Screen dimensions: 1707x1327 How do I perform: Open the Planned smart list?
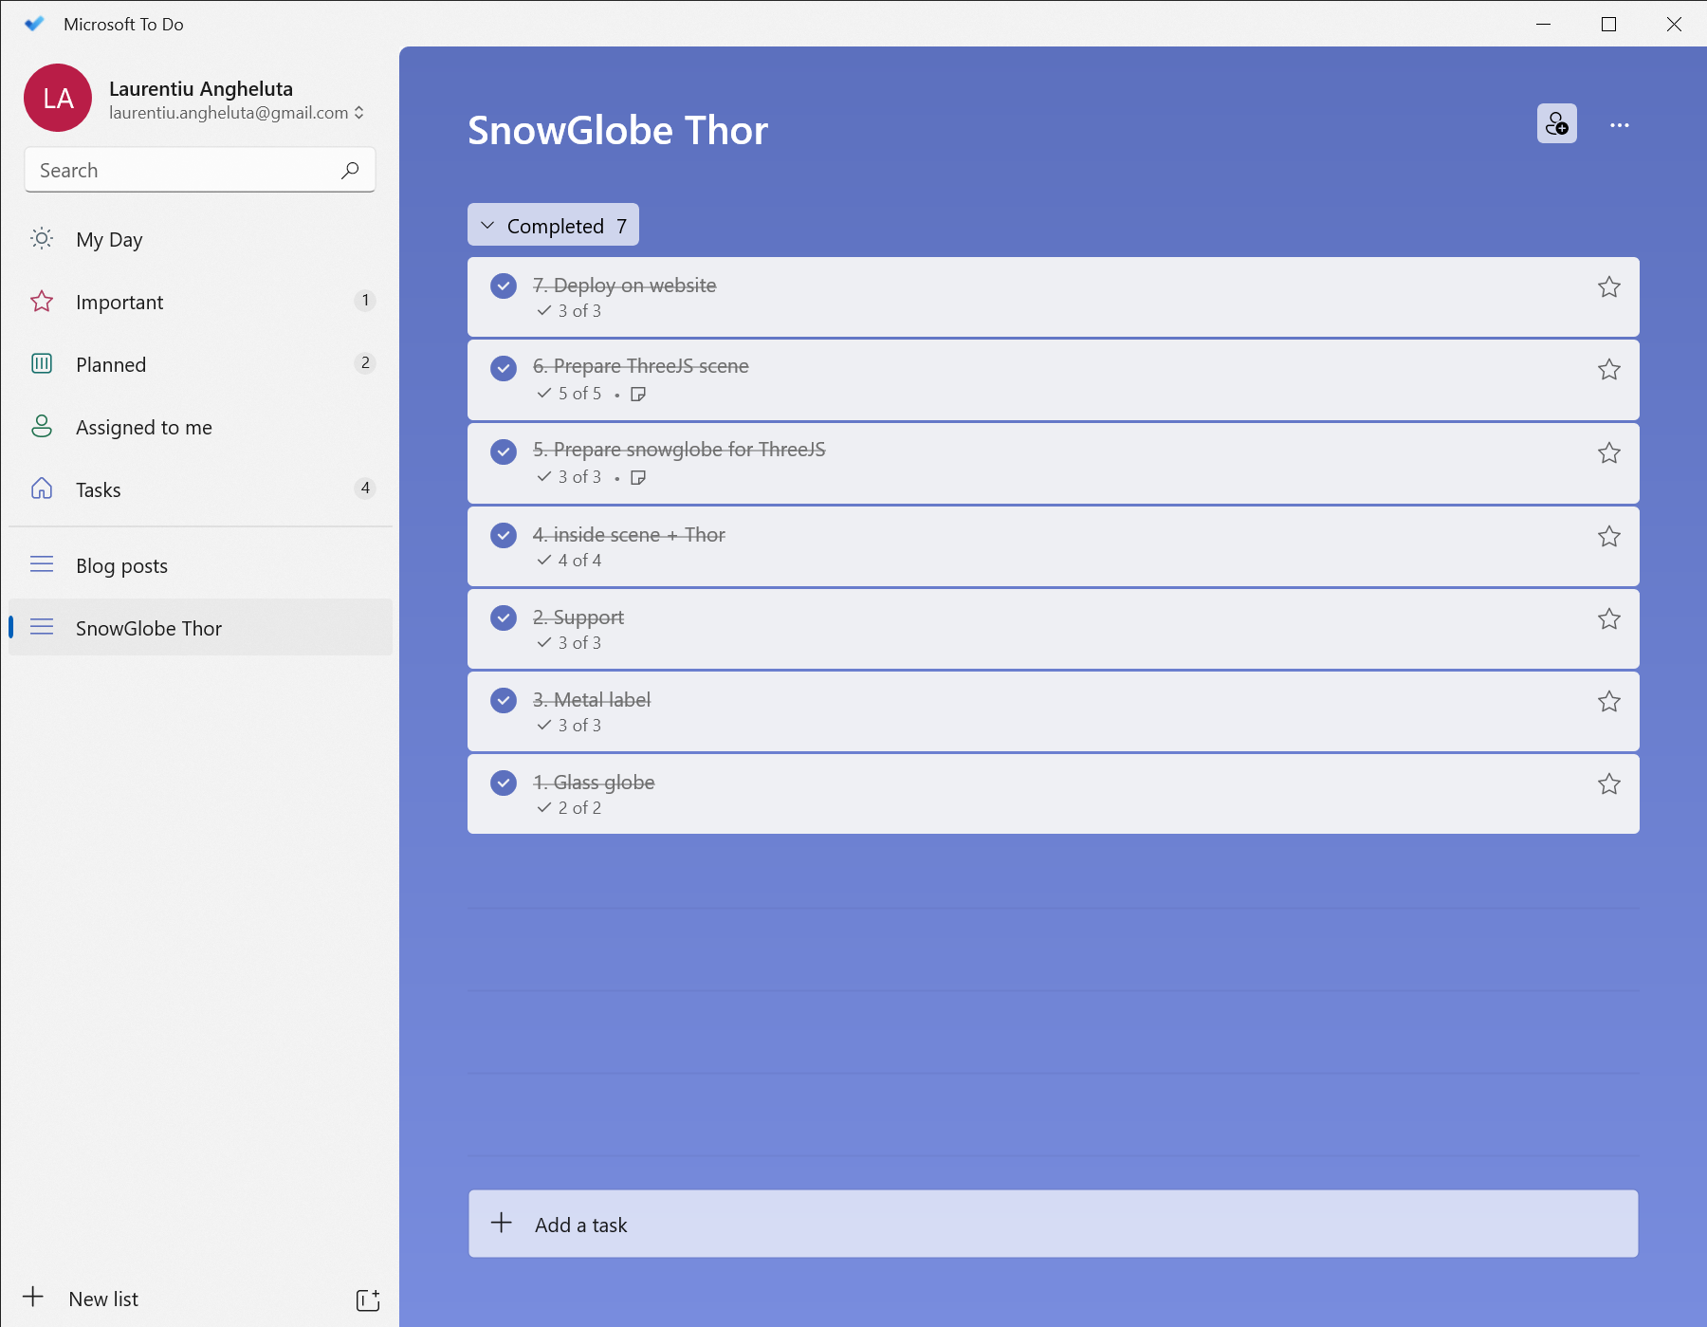coord(111,365)
